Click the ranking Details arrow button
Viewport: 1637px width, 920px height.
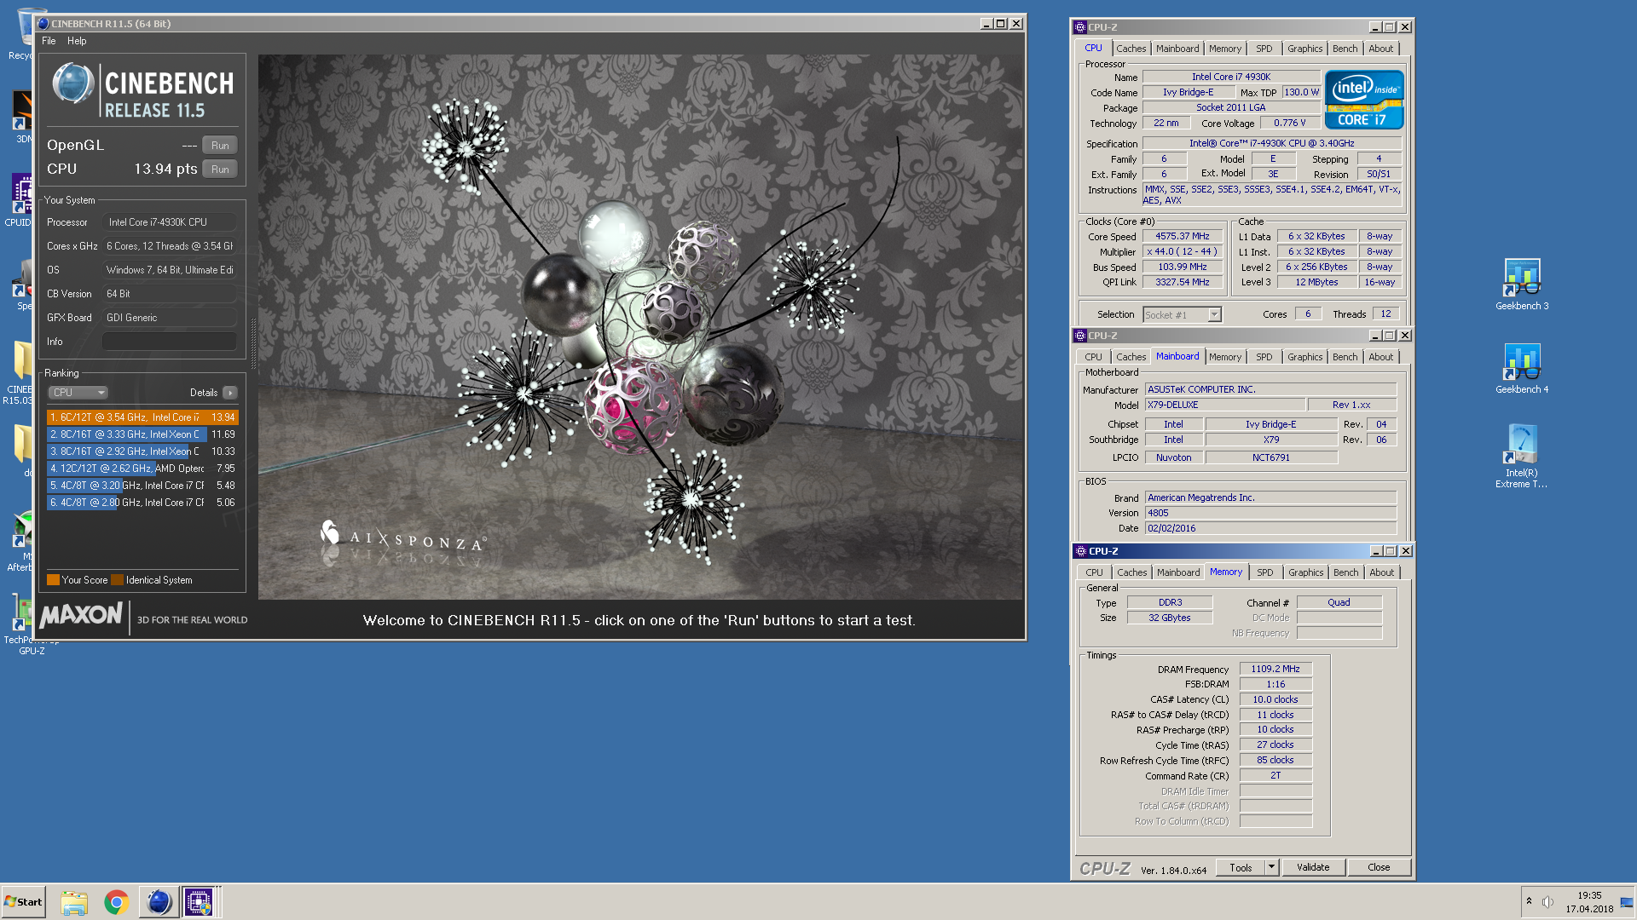pos(230,393)
